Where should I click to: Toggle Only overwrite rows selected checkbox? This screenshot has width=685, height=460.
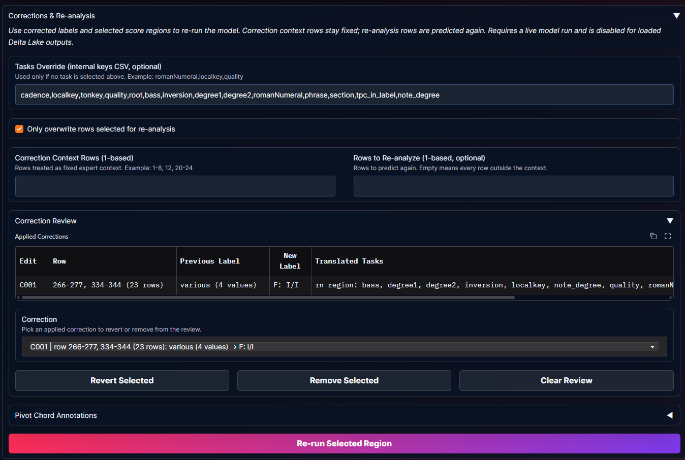click(19, 129)
